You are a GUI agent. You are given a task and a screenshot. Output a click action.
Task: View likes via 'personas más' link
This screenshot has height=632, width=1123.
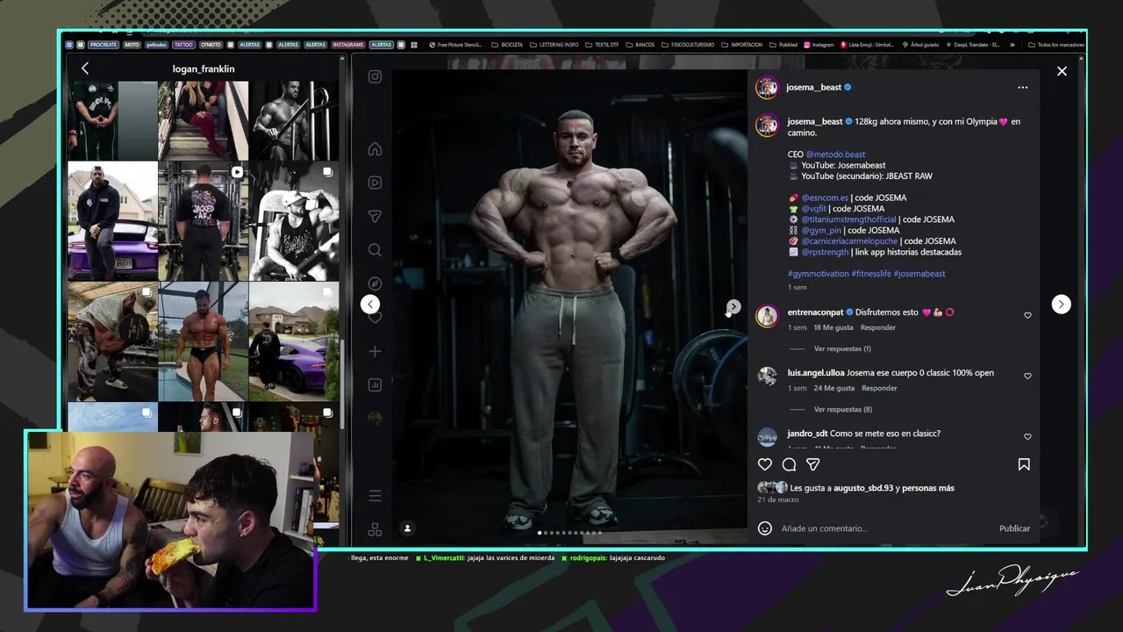tap(928, 488)
